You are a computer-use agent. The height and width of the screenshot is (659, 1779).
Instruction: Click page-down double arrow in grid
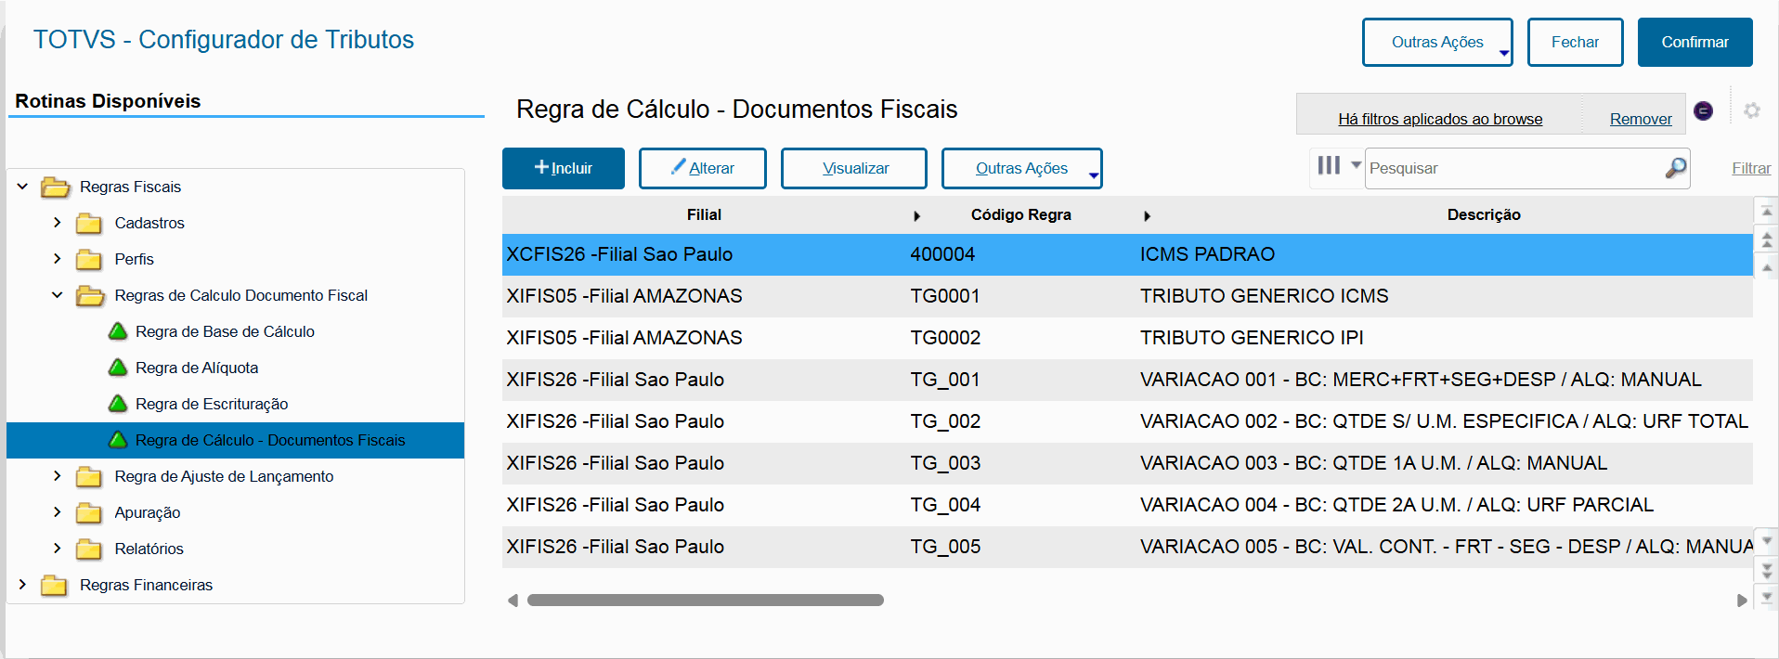coord(1767,569)
